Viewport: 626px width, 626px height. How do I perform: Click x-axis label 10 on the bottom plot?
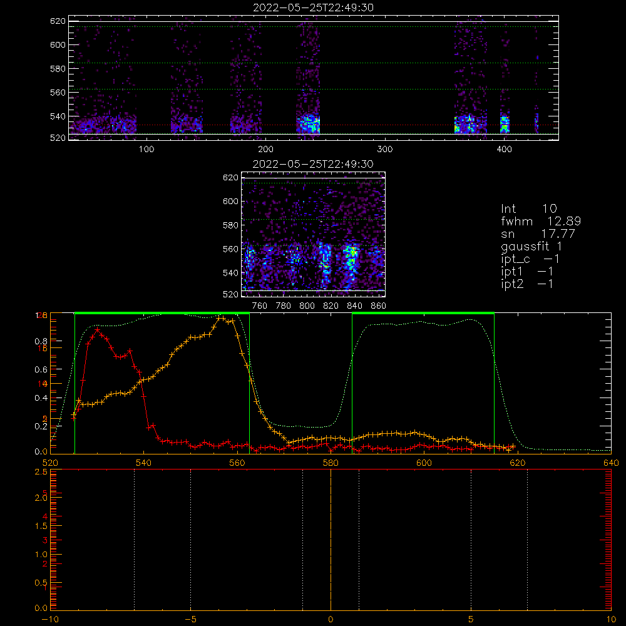pos(611,619)
